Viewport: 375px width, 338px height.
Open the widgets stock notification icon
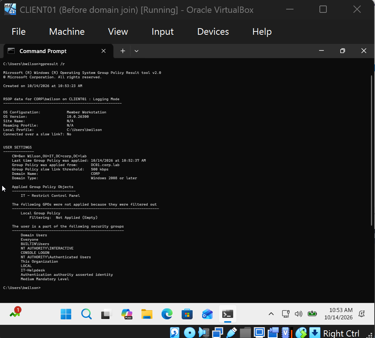[x=15, y=312]
